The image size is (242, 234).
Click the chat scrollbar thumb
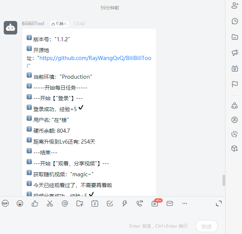[224, 180]
